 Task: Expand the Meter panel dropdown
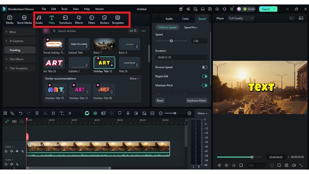coord(202,113)
